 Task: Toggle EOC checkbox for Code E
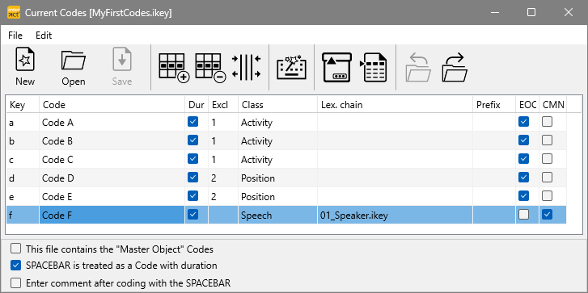click(x=523, y=195)
